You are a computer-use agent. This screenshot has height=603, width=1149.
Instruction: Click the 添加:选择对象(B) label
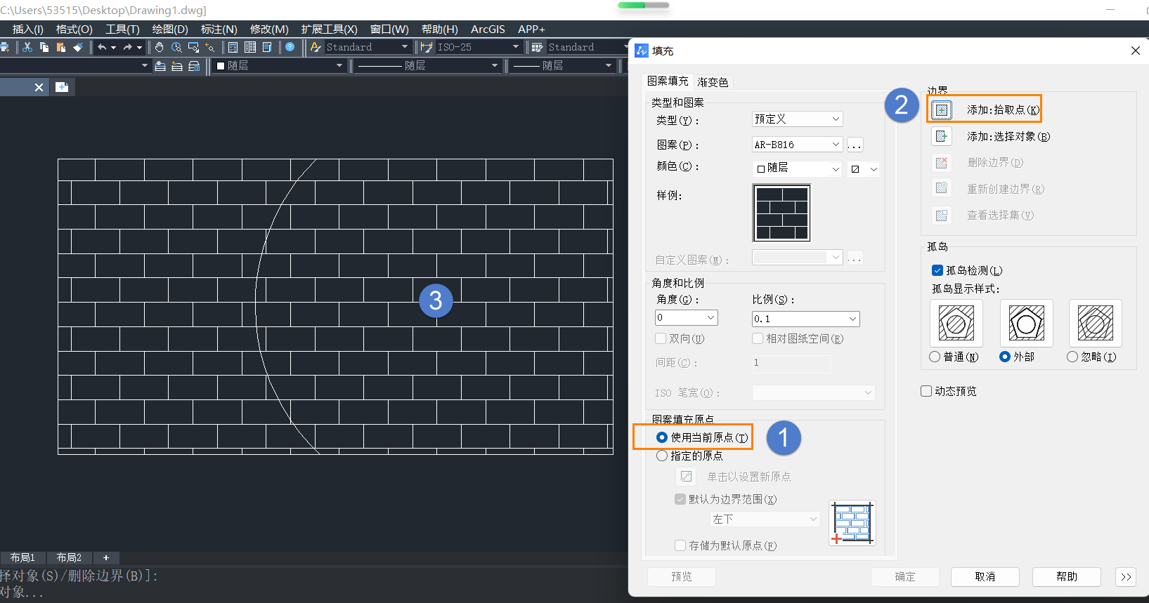tap(1008, 136)
